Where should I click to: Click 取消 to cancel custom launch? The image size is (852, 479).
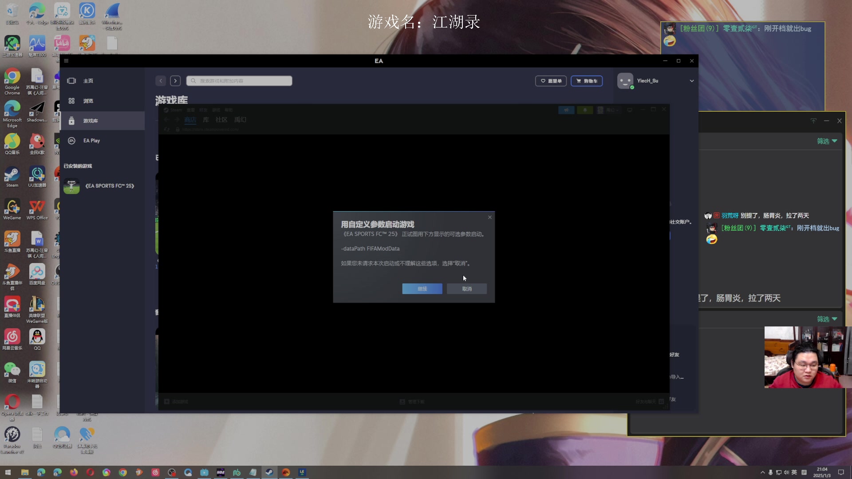tap(466, 289)
